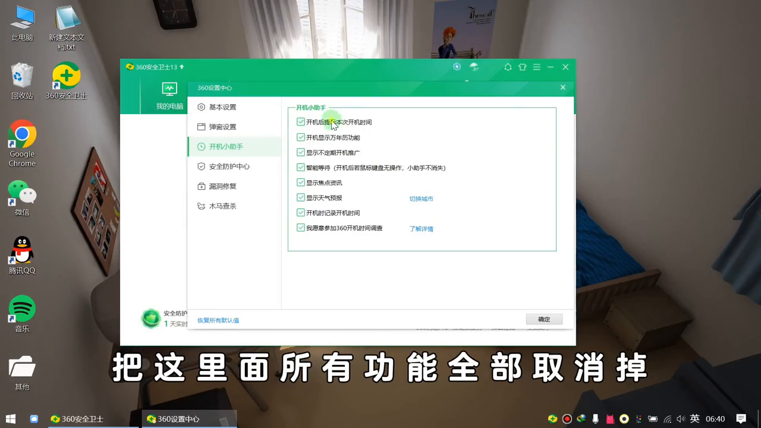Open the skin (shirt) icon in 360 title bar
Screen dimensions: 761x428
click(x=523, y=67)
